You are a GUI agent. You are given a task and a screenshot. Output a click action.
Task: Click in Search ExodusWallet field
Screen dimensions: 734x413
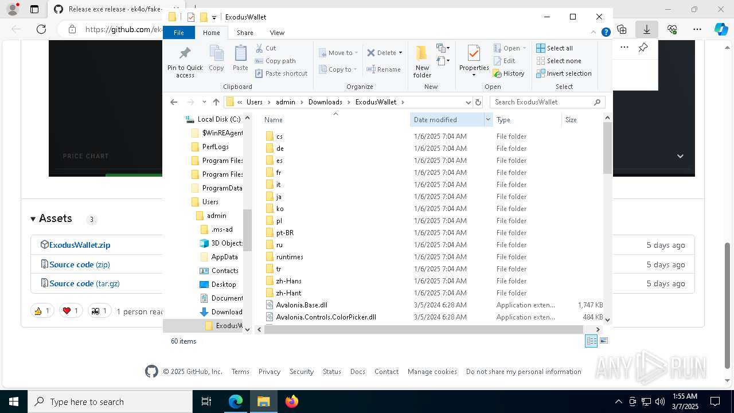[x=548, y=102]
